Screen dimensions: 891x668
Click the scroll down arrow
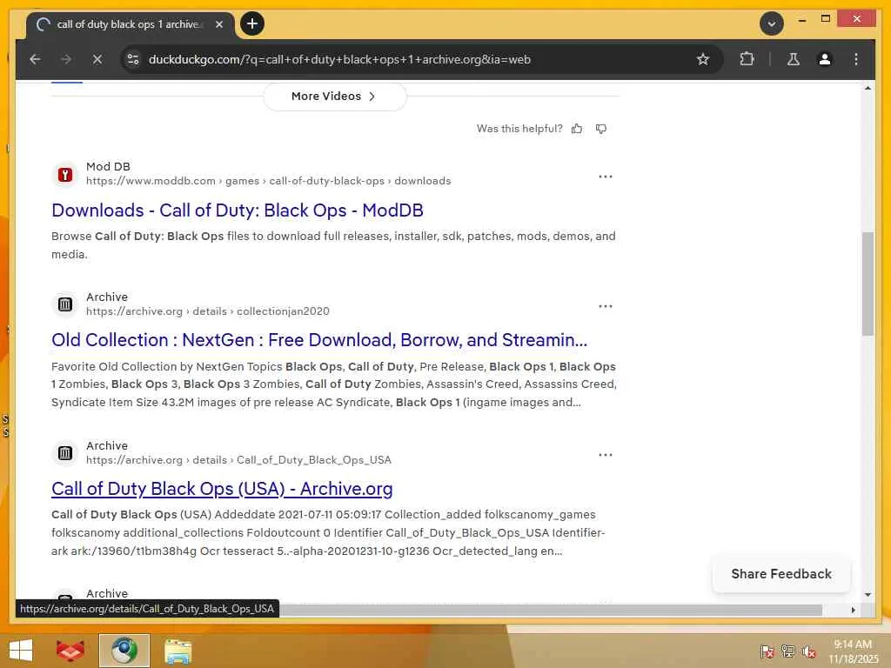pyautogui.click(x=868, y=595)
